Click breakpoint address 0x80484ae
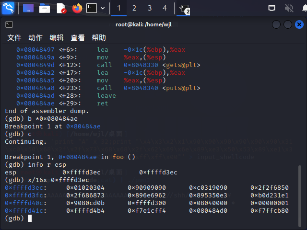This screenshot has height=230, width=307. (83, 126)
